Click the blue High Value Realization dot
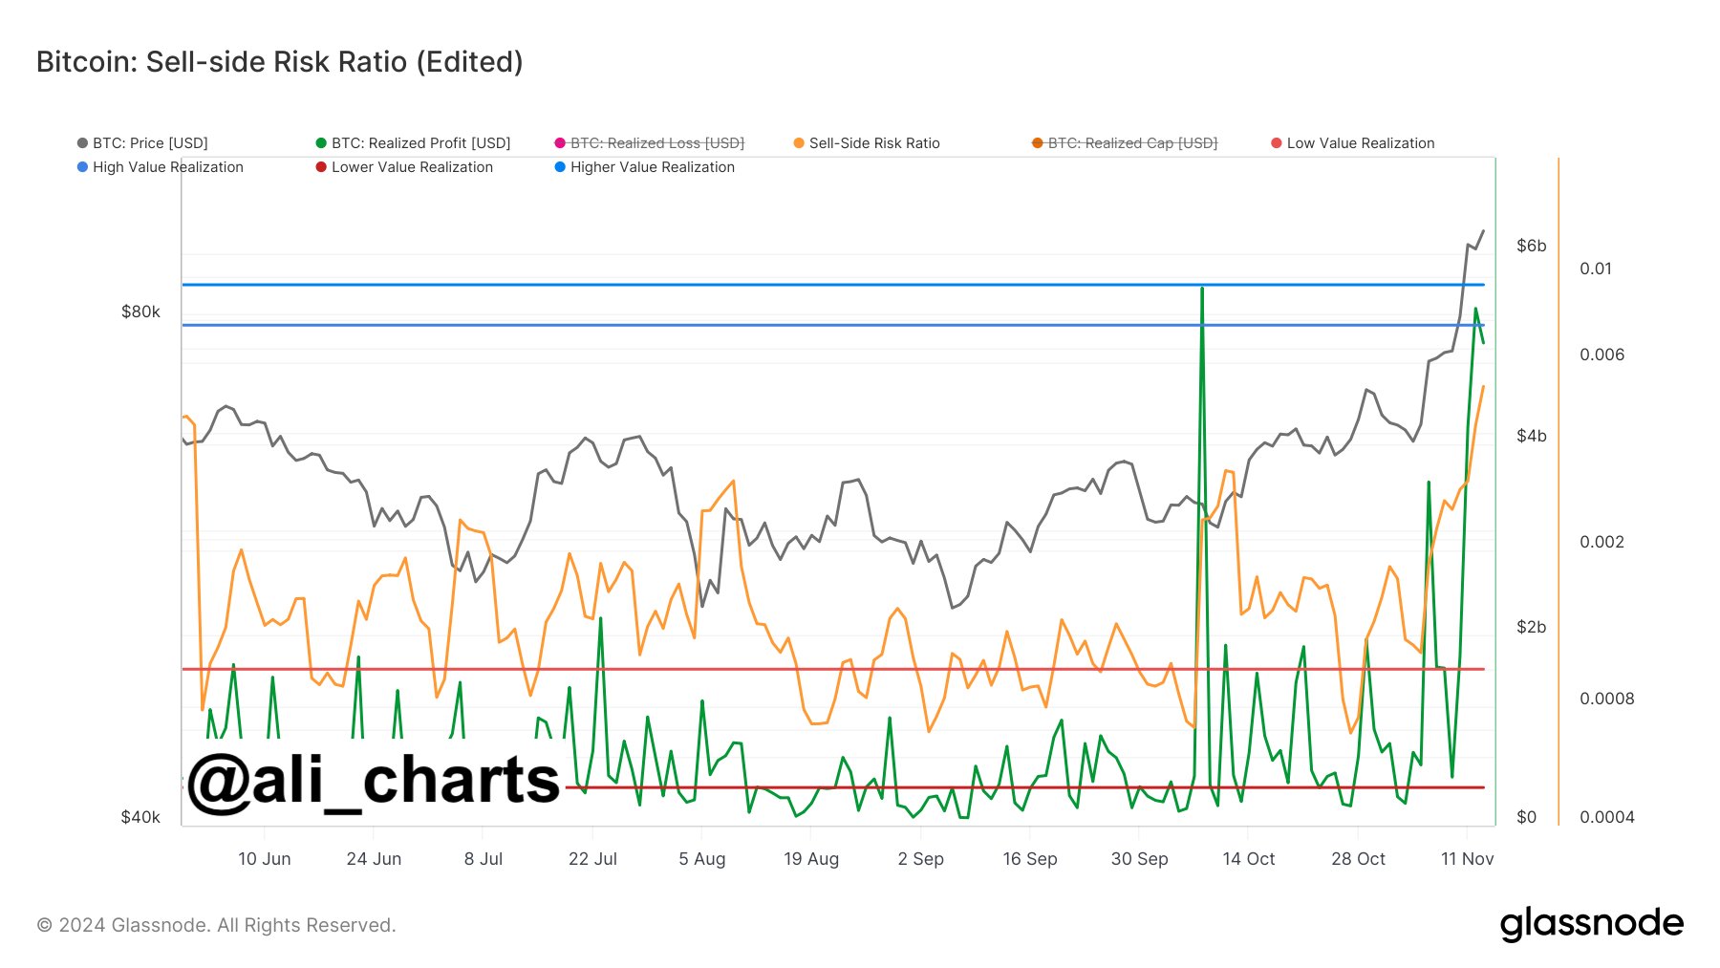 pyautogui.click(x=80, y=167)
